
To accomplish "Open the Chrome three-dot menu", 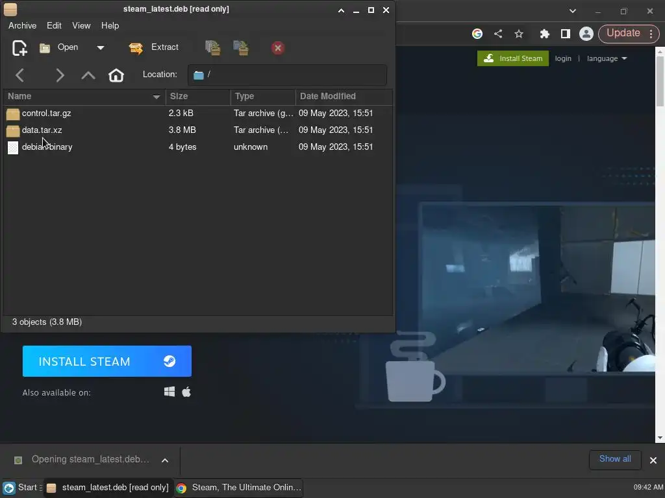I will click(x=651, y=34).
